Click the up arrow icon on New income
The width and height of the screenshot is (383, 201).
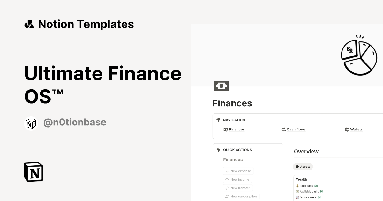(x=227, y=179)
